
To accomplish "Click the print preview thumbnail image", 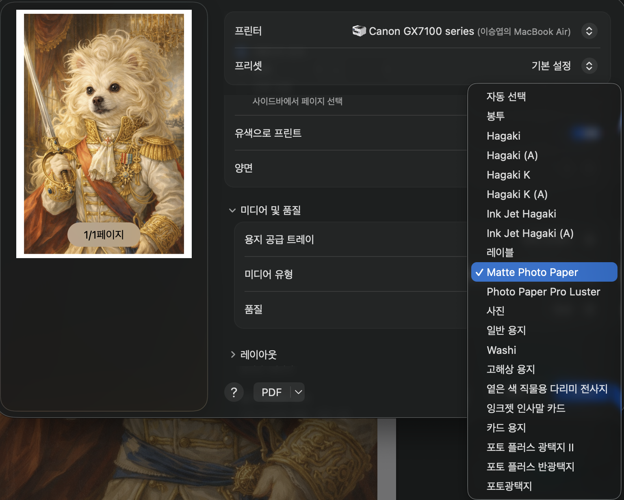I will [104, 134].
